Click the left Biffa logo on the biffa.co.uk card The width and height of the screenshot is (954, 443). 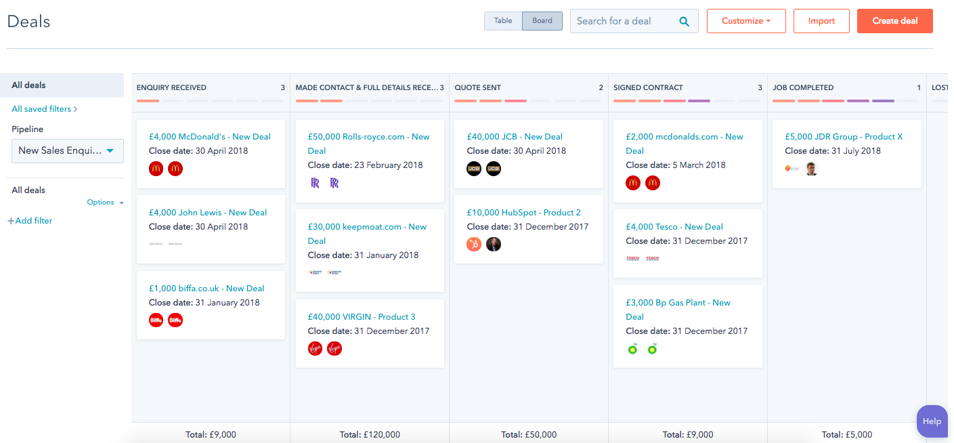coord(156,320)
